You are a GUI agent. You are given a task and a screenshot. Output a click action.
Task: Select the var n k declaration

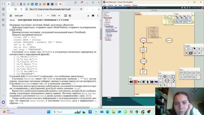tap(109, 33)
